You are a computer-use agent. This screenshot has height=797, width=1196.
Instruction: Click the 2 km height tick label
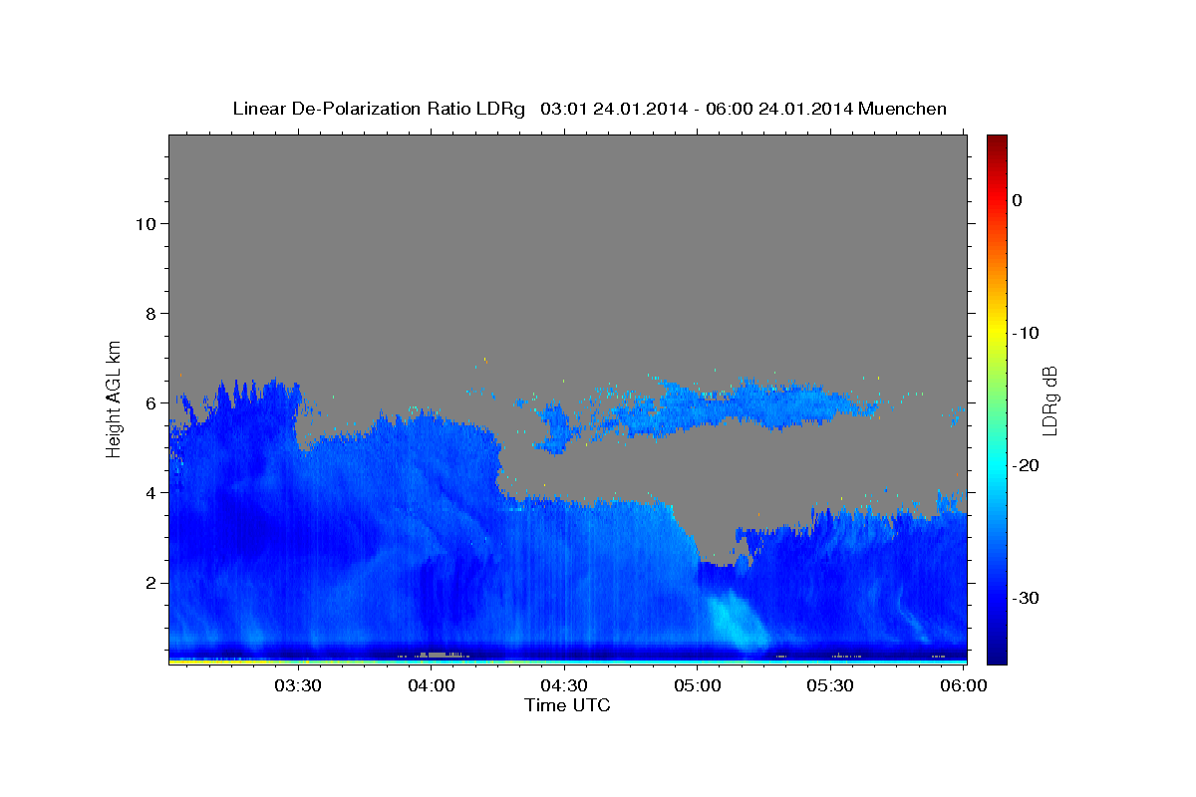click(150, 582)
